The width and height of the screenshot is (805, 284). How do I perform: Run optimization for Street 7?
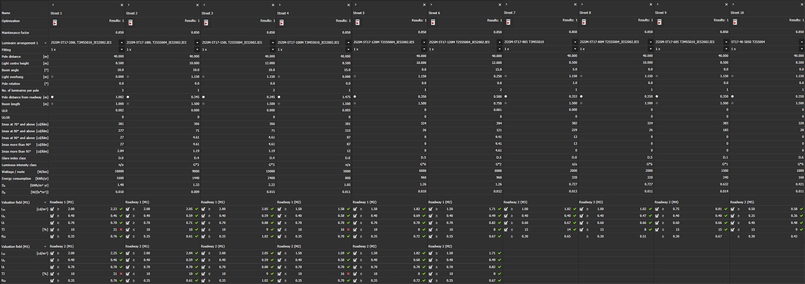(508, 22)
